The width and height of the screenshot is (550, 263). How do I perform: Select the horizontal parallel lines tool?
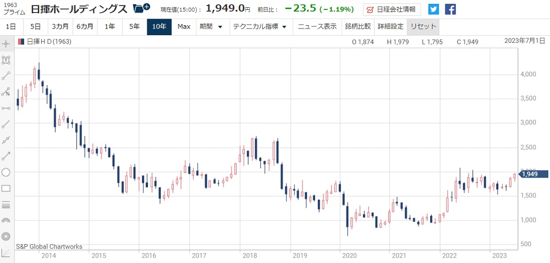click(x=6, y=204)
